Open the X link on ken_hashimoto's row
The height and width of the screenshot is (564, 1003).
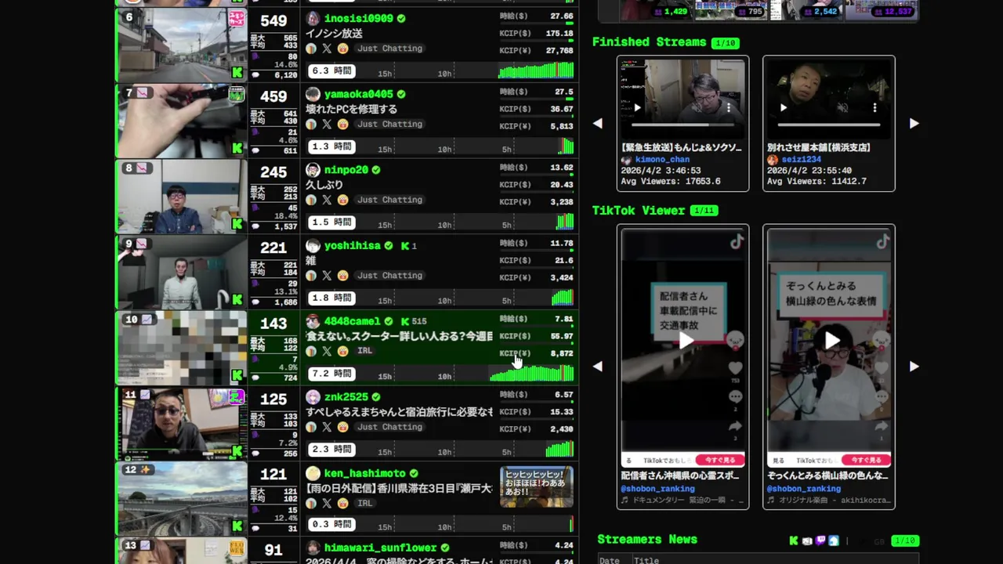pyautogui.click(x=327, y=503)
